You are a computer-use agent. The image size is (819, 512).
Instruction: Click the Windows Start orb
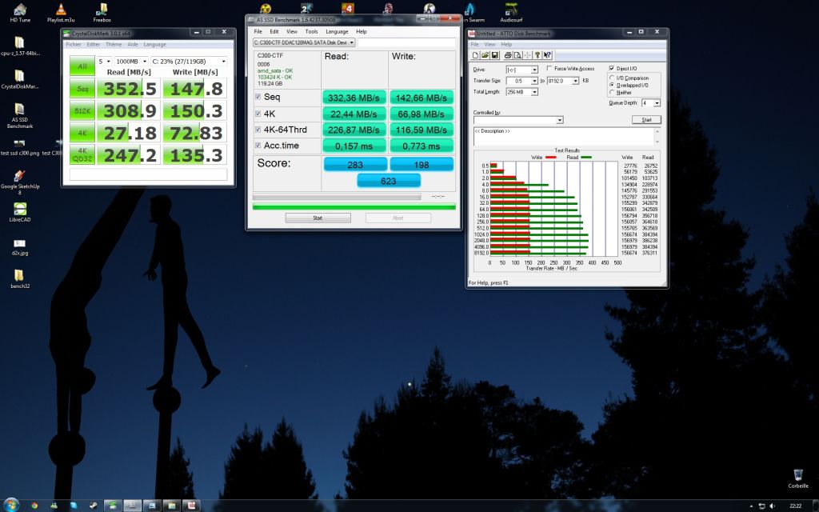pyautogui.click(x=11, y=506)
